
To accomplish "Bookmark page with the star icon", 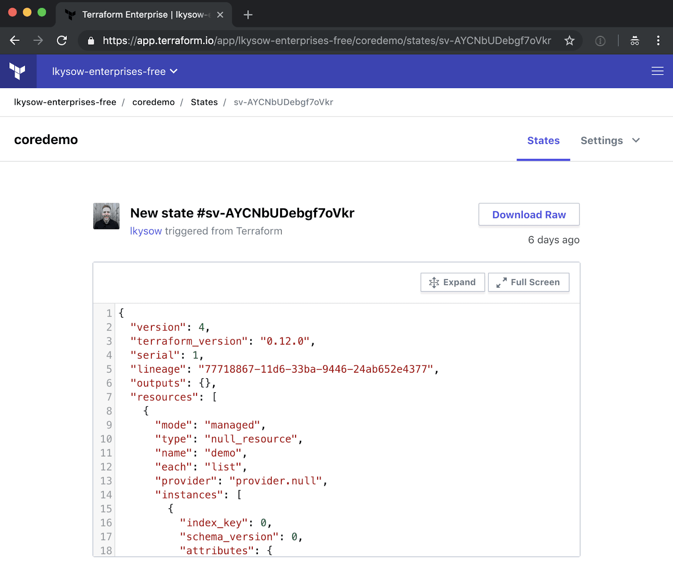I will 569,40.
